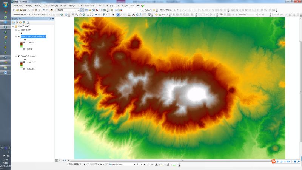Screen dimensions: 302x170
Task: Toggle Italic text formatting
Action: [x=148, y=164]
